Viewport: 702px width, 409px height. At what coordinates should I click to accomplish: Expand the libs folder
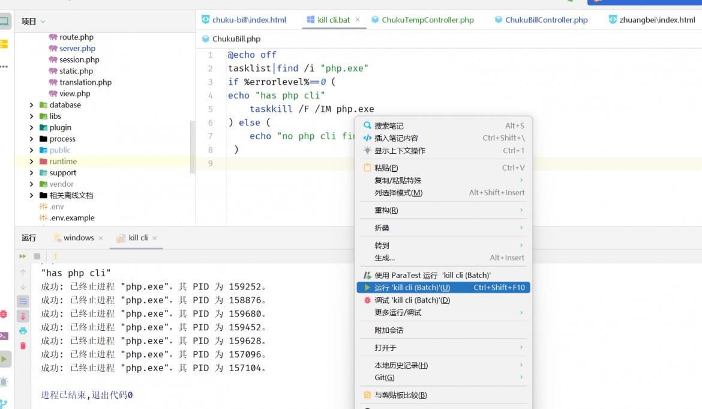coord(31,116)
